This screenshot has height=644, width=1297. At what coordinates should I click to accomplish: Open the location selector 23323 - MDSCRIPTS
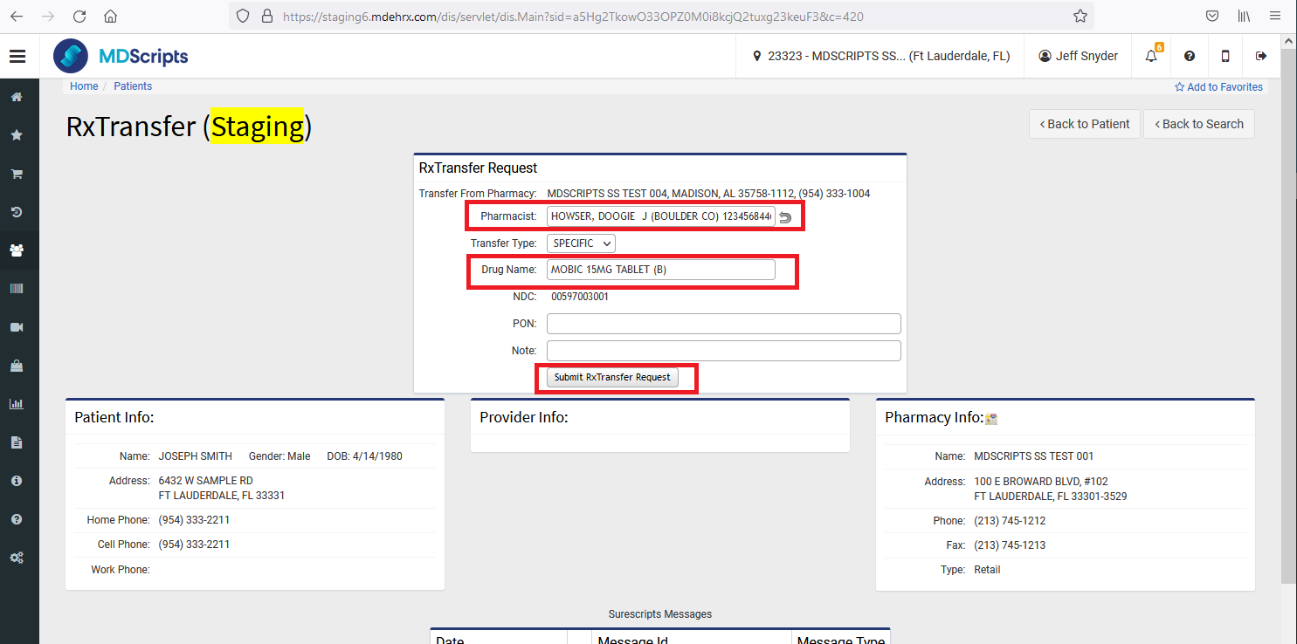880,56
